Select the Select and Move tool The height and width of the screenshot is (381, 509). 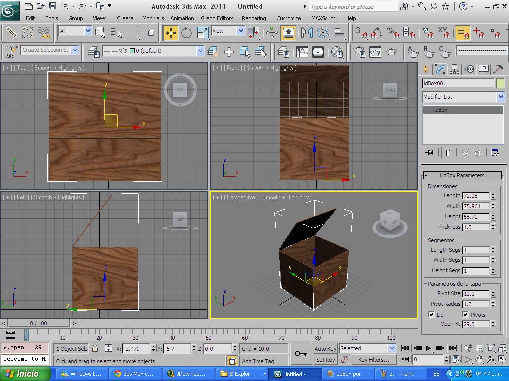click(171, 33)
